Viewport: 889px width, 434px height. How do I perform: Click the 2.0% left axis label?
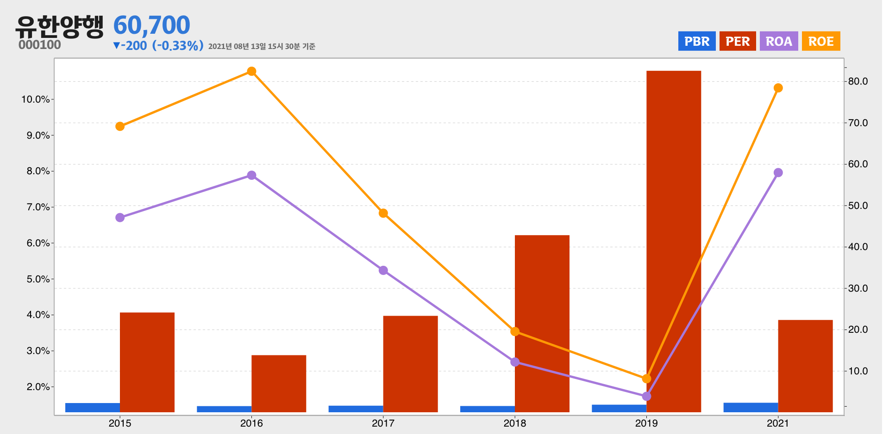[38, 387]
